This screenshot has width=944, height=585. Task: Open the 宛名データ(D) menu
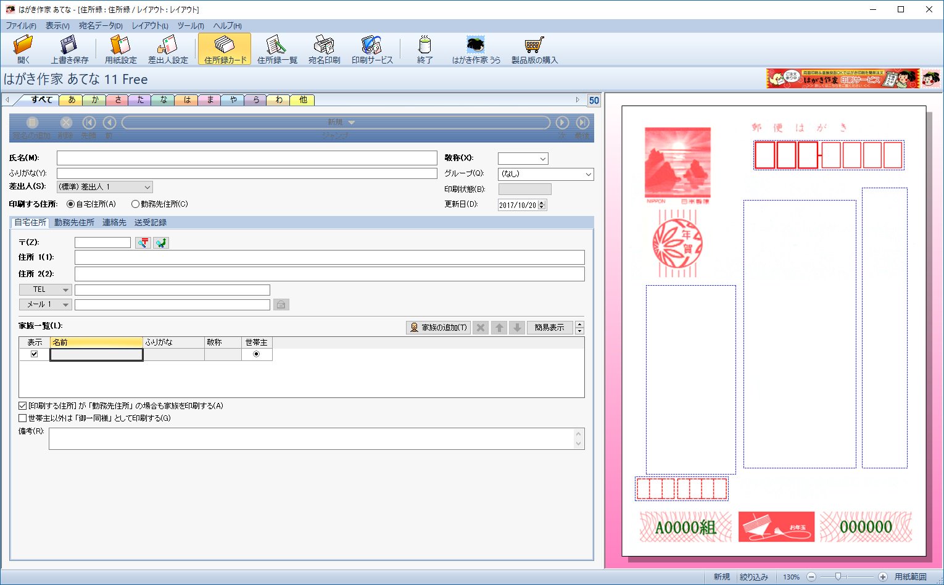tap(101, 26)
